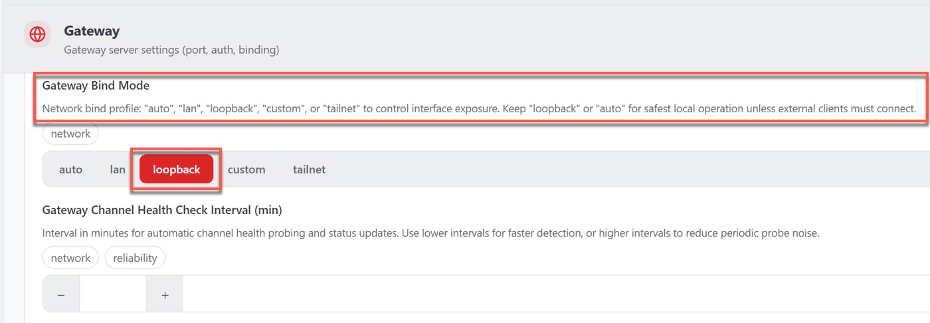The height and width of the screenshot is (323, 930).
Task: Select the auto bind mode
Action: click(70, 169)
